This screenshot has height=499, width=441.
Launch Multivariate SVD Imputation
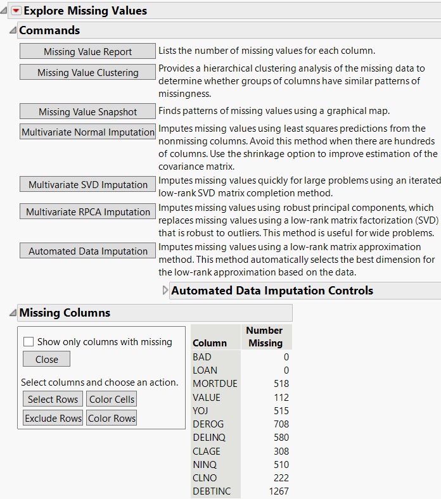point(87,185)
